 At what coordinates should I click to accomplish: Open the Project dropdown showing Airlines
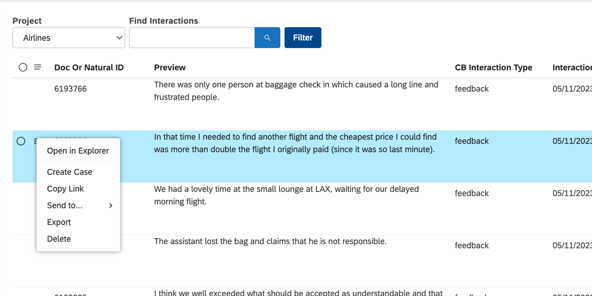(69, 38)
